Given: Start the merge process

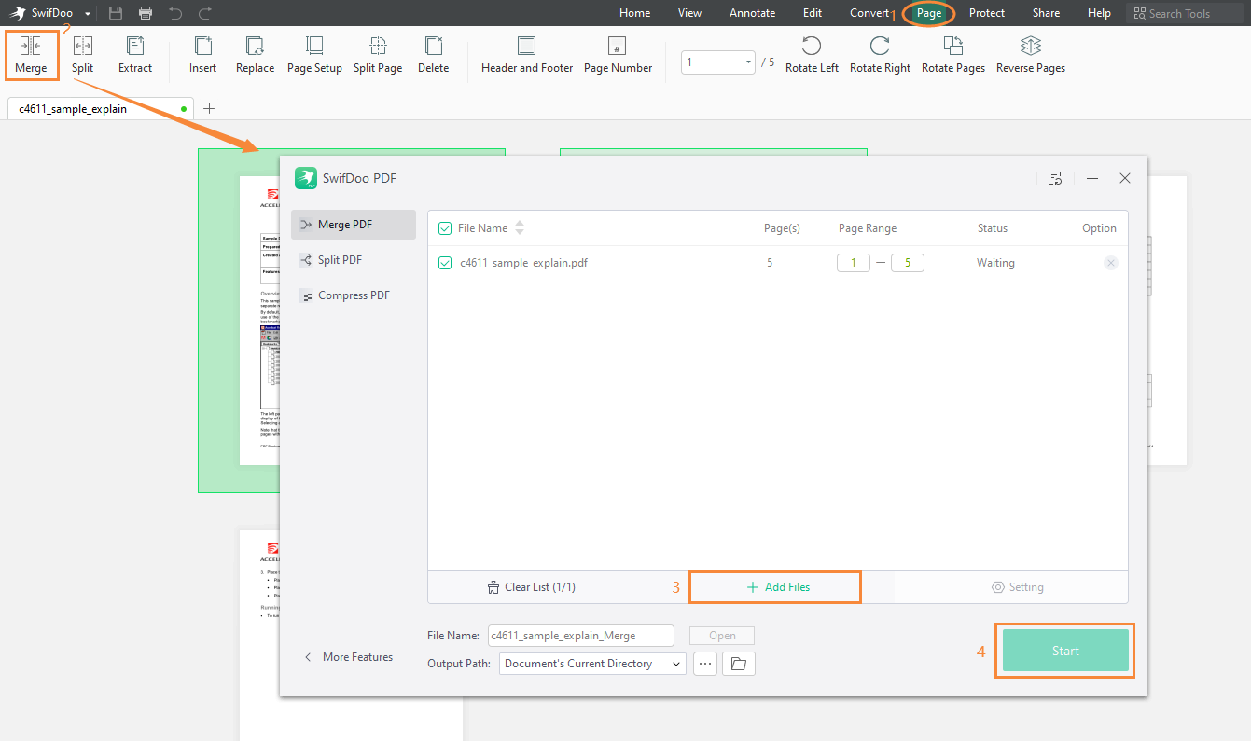Looking at the screenshot, I should tap(1065, 651).
